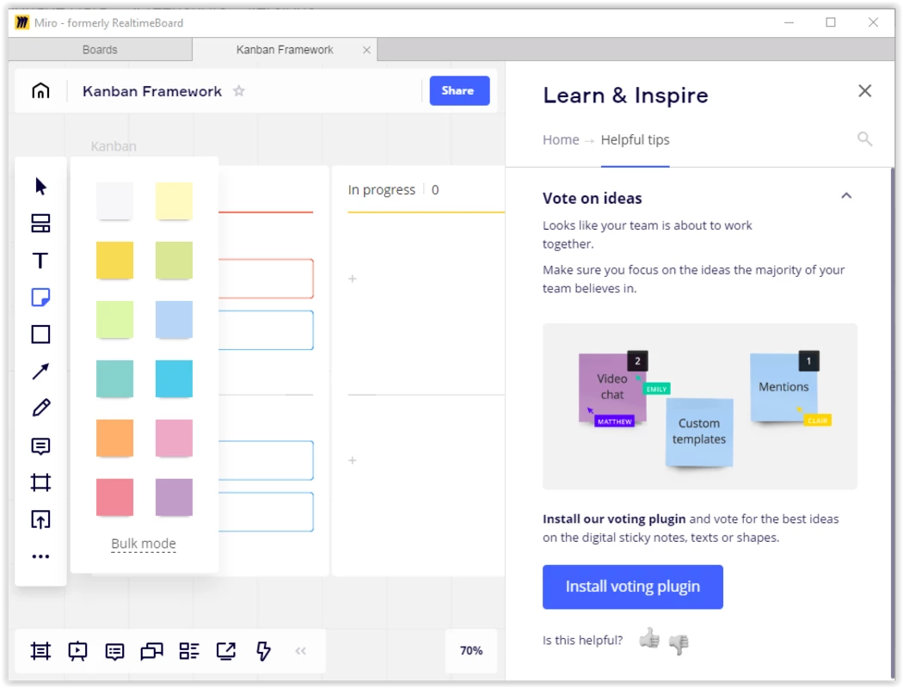The height and width of the screenshot is (688, 903).
Task: Star the Kanban Framework board
Action: [239, 91]
